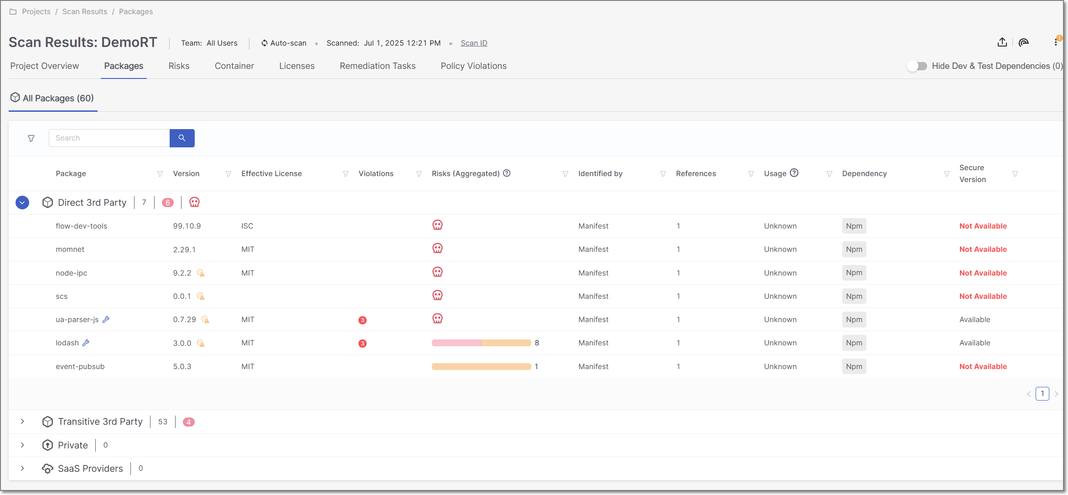Image resolution: width=1068 pixels, height=495 pixels.
Task: Open the Scan ID link
Action: coord(474,43)
